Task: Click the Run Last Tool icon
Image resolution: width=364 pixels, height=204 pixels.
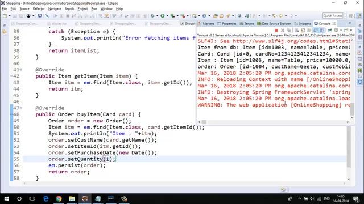Action: coord(183,16)
